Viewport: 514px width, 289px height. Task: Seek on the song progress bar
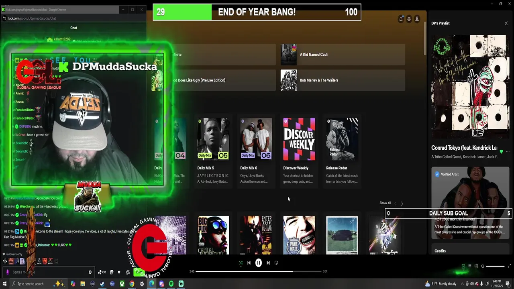coord(259,271)
